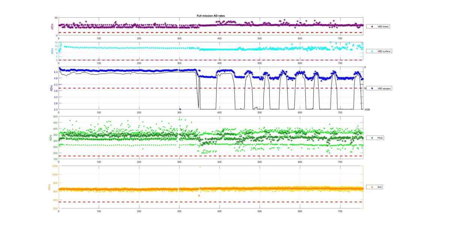Select the red dashed threshold line in the Roll plot

coord(210,202)
